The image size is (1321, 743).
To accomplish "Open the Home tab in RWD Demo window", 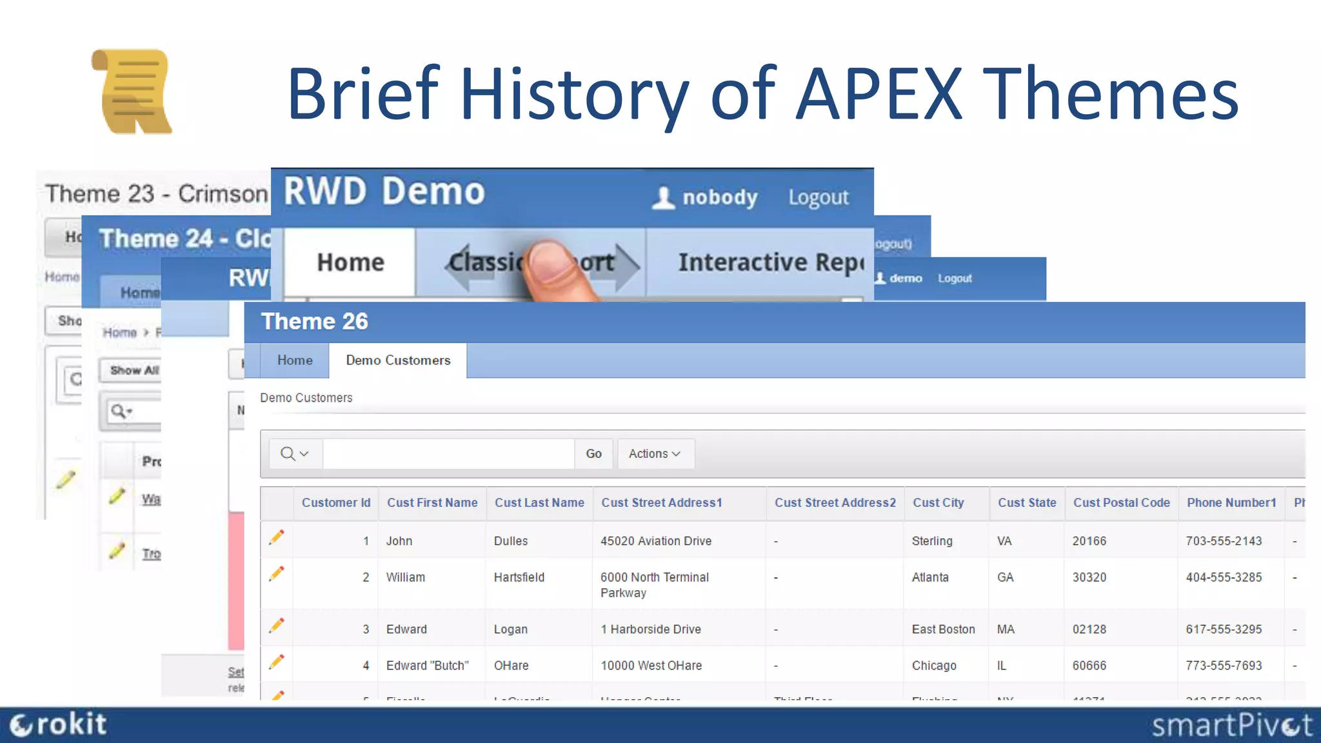I will [x=350, y=263].
